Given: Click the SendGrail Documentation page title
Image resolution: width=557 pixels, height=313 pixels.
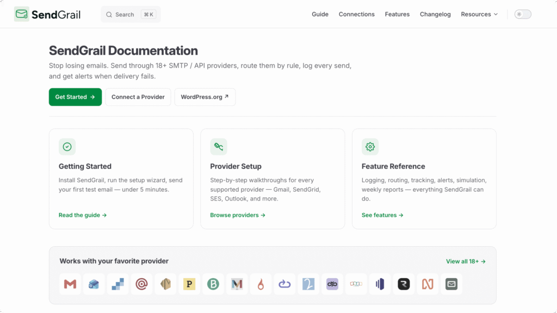Looking at the screenshot, I should point(123,51).
